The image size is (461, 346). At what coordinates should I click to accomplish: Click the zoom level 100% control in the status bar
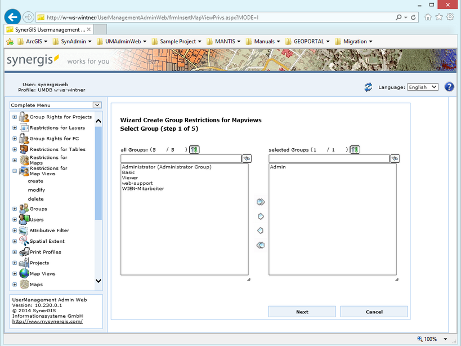tap(431, 339)
